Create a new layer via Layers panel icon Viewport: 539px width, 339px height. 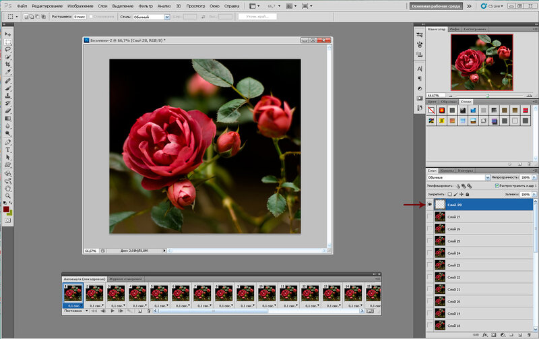point(519,334)
